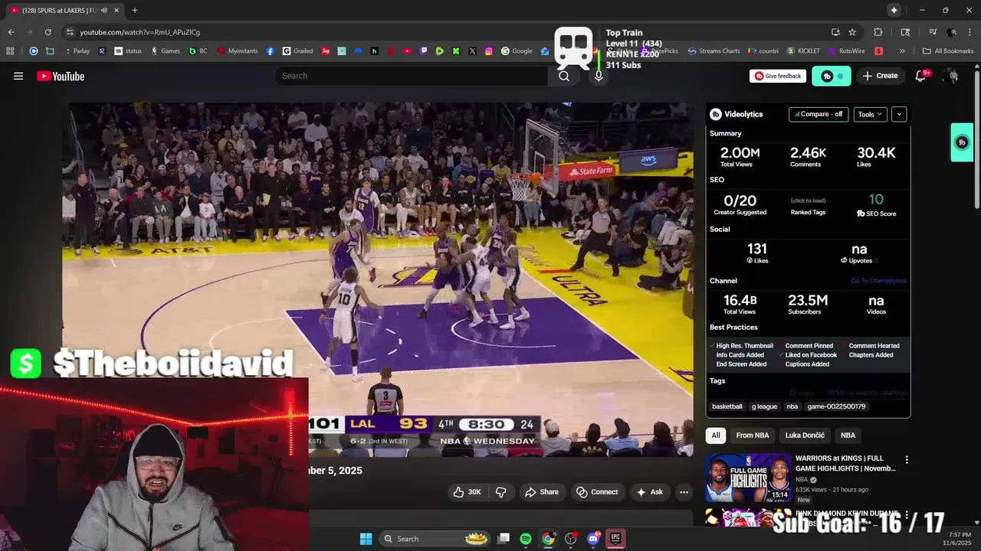981x551 pixels.
Task: Click the Create button
Action: tap(880, 76)
